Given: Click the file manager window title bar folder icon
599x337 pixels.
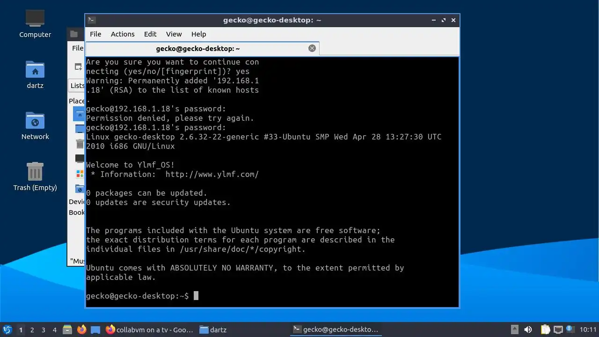Looking at the screenshot, I should tap(74, 34).
